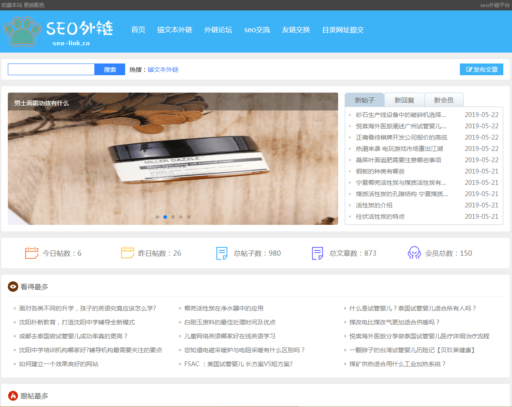Open the 男士面霜功效有什么 banner image
Screen dimensions: 512x407
coord(173,165)
